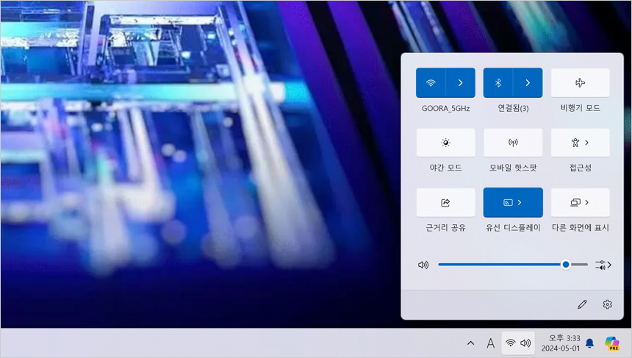632x358 pixels.
Task: Click the volume slider thumb
Action: coord(566,265)
